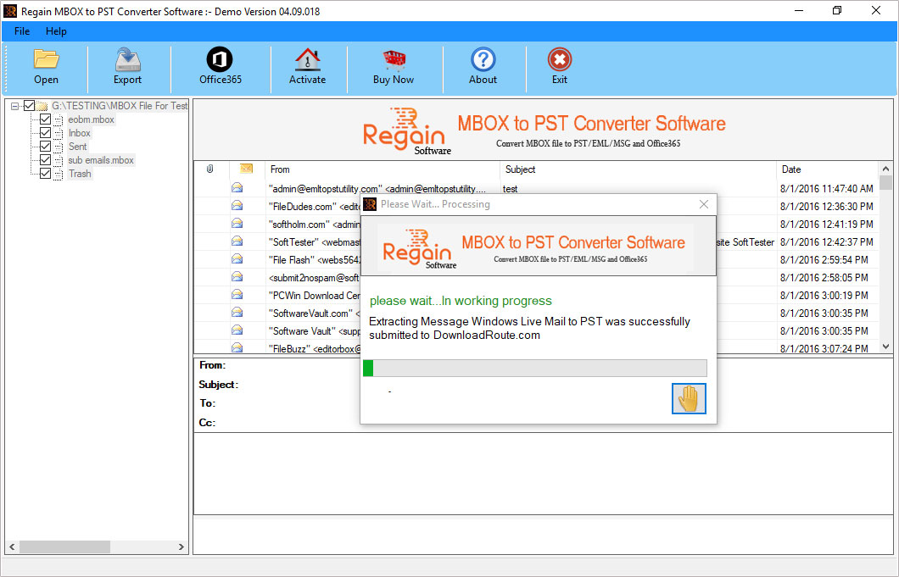899x577 pixels.
Task: Open the Help menu
Action: [x=56, y=31]
